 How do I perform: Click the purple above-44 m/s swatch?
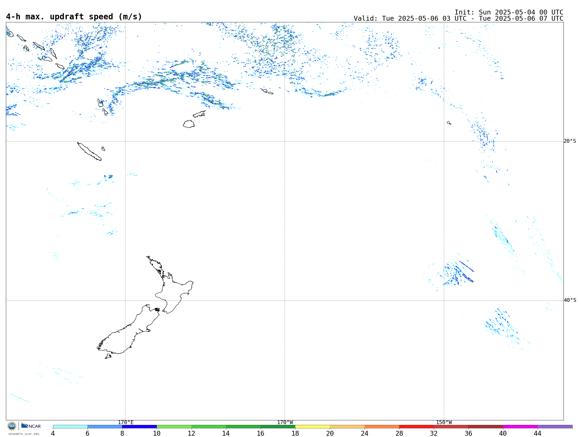[555, 427]
